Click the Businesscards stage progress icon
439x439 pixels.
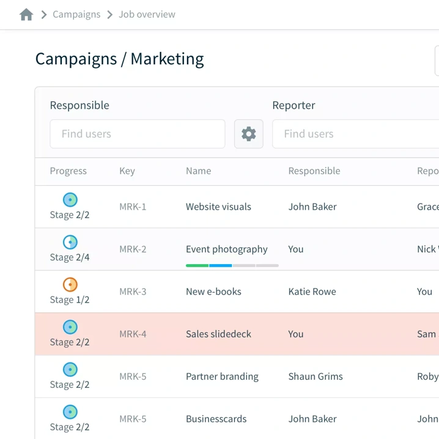click(70, 412)
